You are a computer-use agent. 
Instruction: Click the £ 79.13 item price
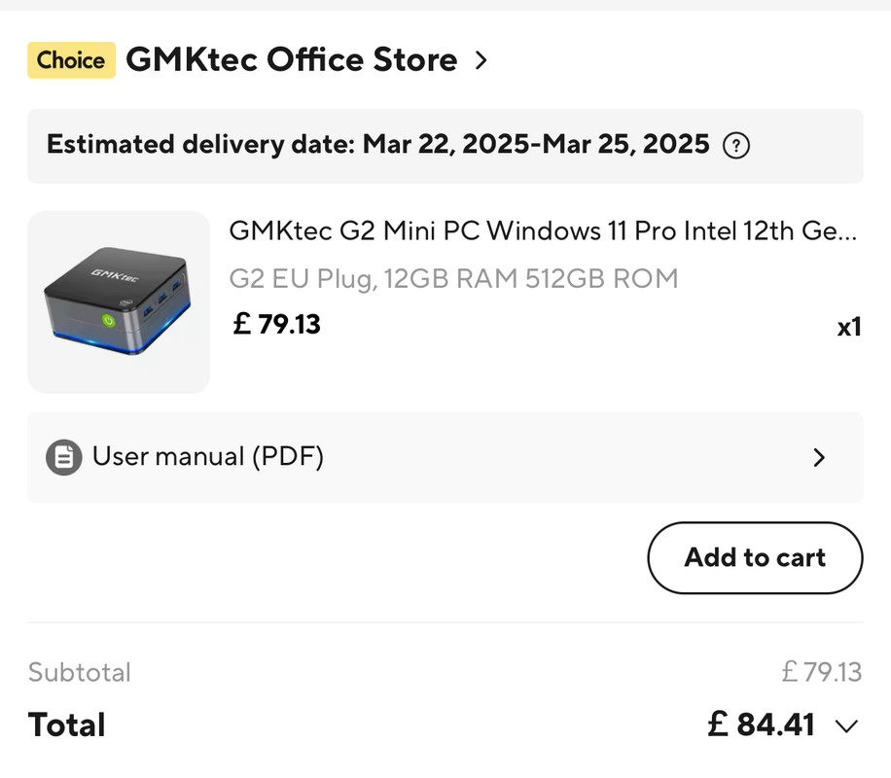(276, 325)
